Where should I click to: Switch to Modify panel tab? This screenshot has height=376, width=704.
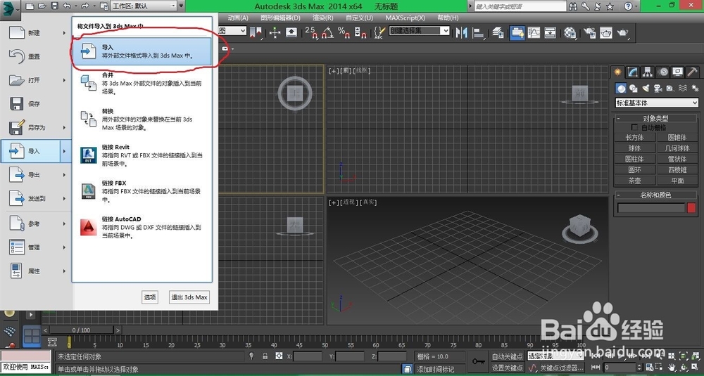[633, 72]
